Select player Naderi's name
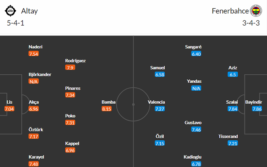The width and height of the screenshot is (267, 167). [x=35, y=47]
